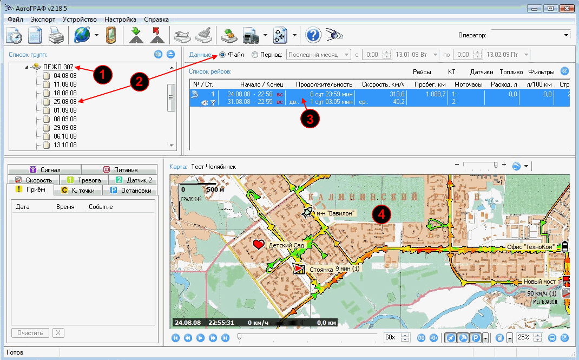Collapse the ПЕЖО 307 tree node
The height and width of the screenshot is (360, 579).
25,67
